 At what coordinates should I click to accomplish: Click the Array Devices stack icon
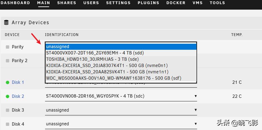tap(6, 23)
